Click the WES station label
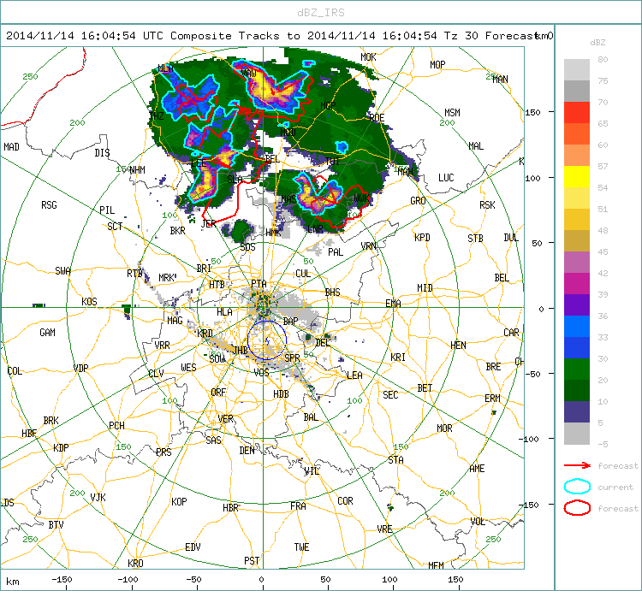This screenshot has height=591, width=642. 189,368
